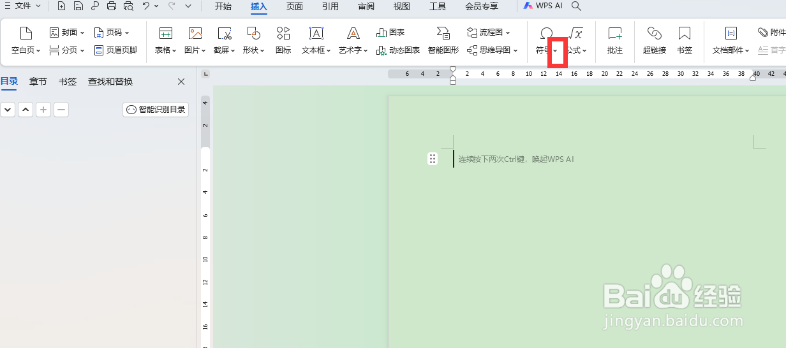
Task: Select the 章节 navigation pane tab
Action: tap(38, 82)
